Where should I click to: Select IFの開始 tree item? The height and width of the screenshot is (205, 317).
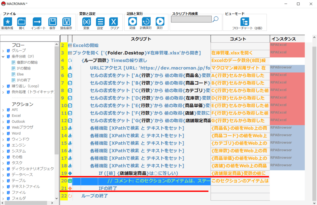[24, 68]
